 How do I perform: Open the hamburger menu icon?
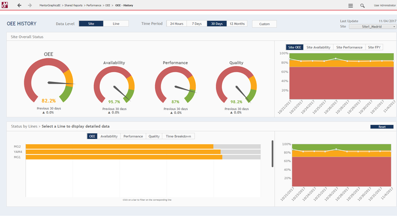(350, 5)
